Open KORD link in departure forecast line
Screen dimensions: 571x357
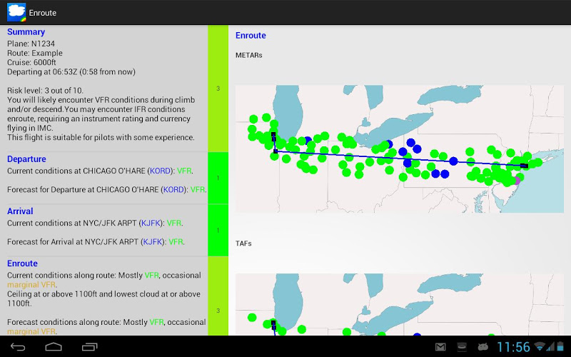click(x=173, y=190)
